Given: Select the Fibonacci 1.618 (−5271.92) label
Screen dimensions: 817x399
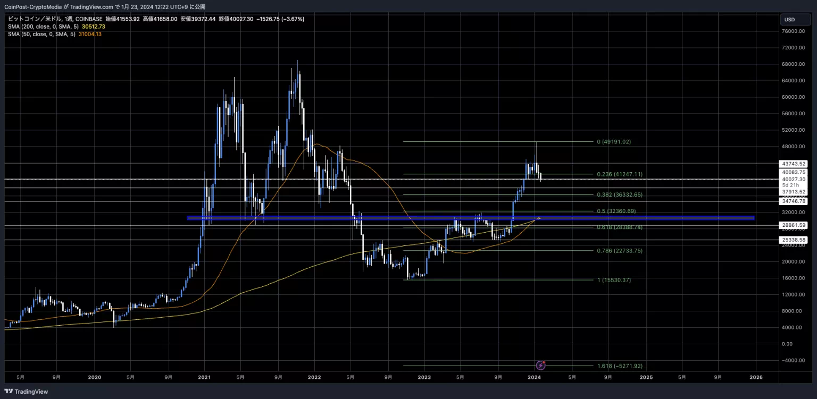Looking at the screenshot, I should pos(620,366).
